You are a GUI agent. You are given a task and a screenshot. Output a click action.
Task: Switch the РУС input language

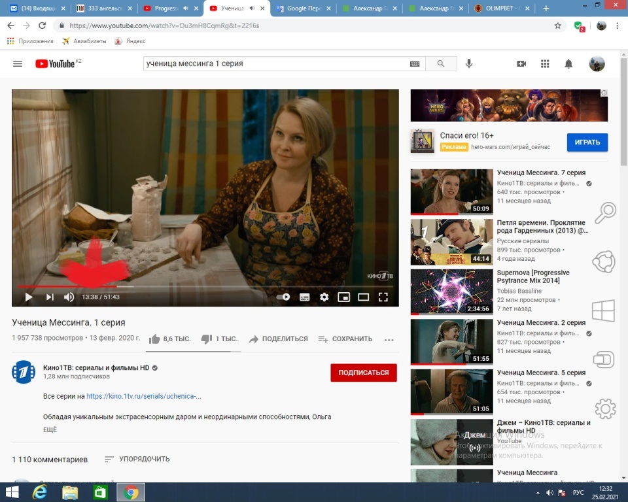[x=578, y=492]
